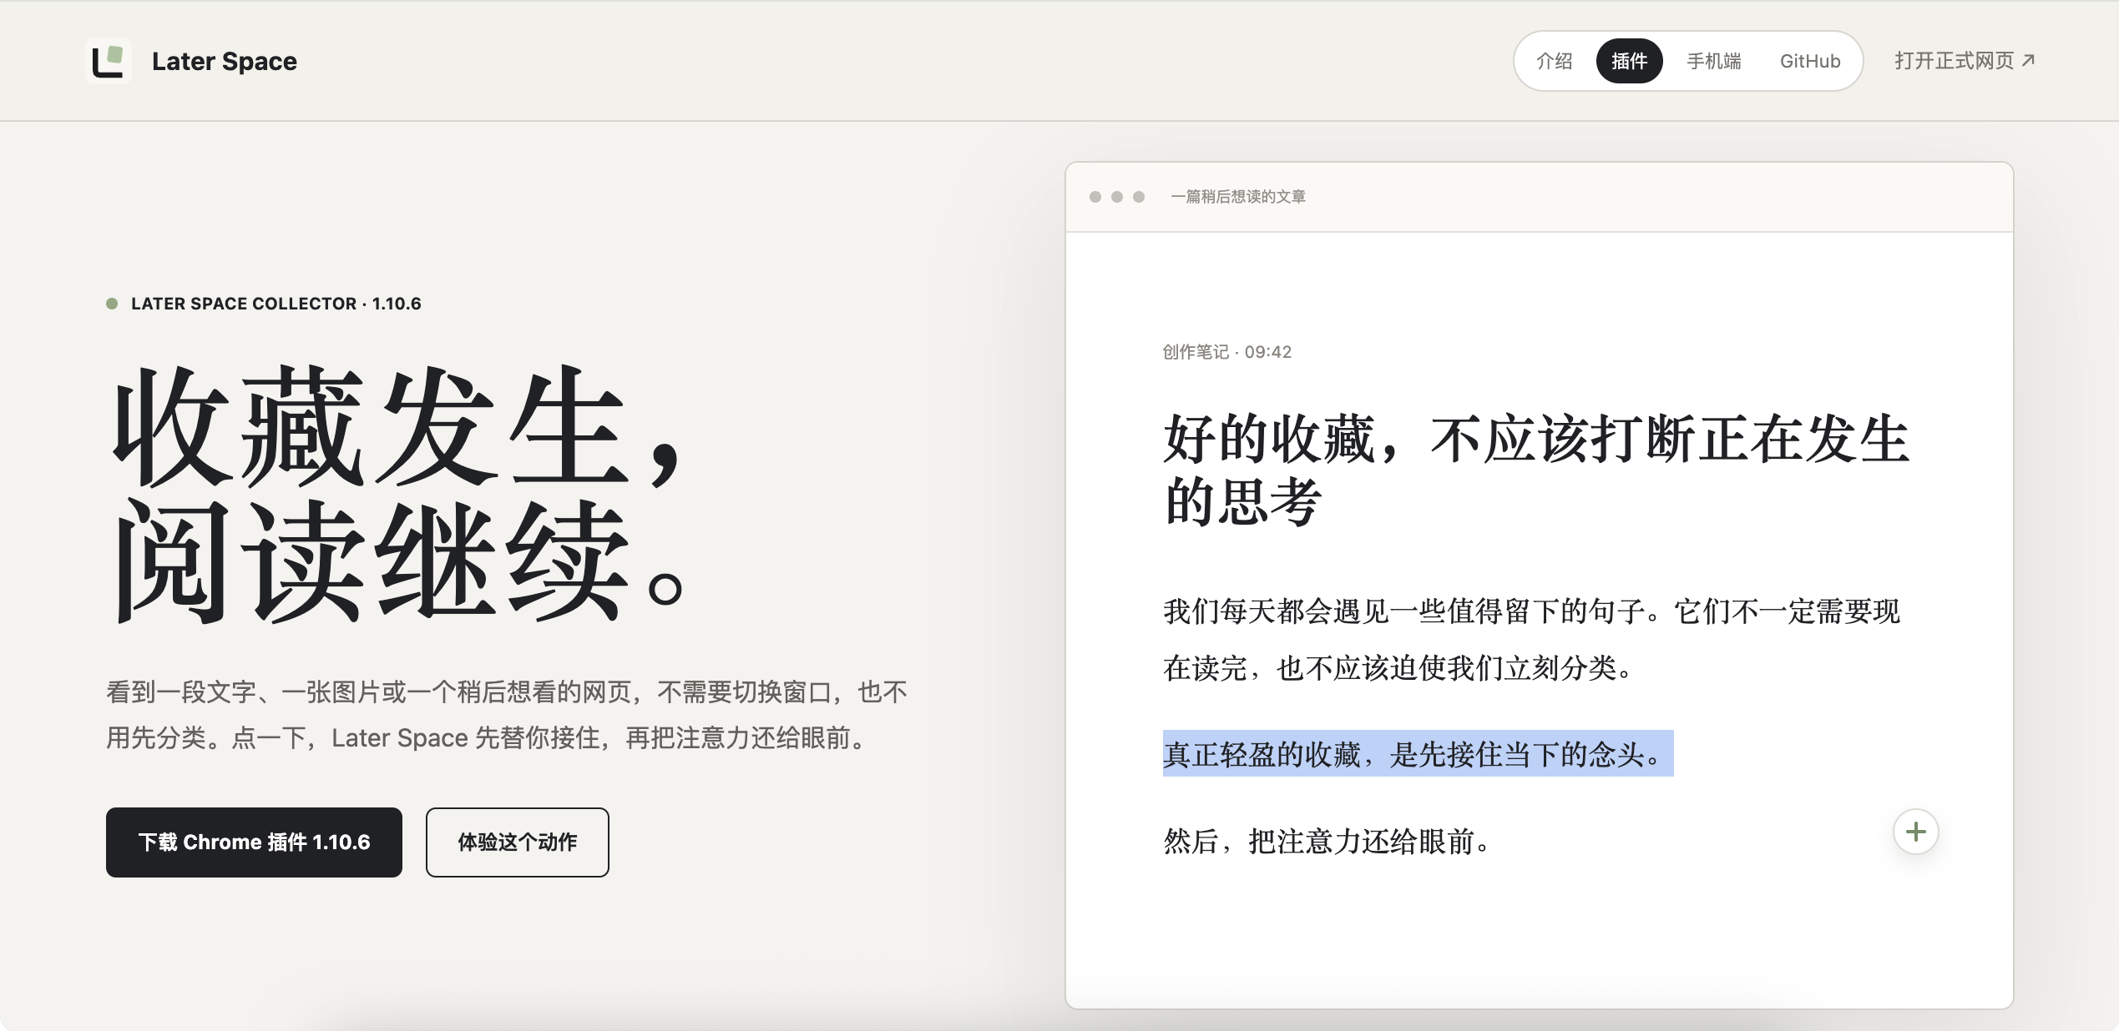
Task: Click article heading 好的收藏，不应该打断正在发生的思考
Action: [x=1536, y=470]
